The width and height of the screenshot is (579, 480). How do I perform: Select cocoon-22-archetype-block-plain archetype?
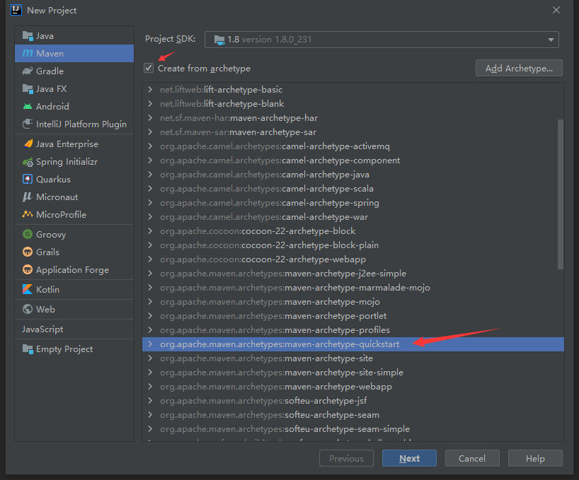[353, 245]
